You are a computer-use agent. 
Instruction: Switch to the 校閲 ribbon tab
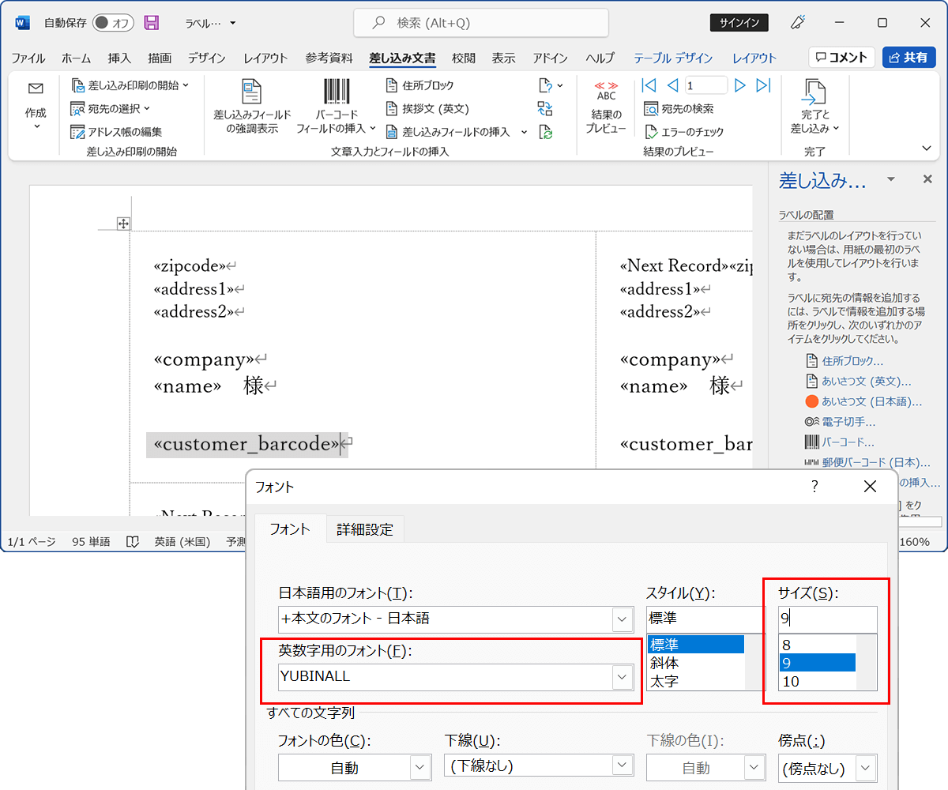click(463, 57)
